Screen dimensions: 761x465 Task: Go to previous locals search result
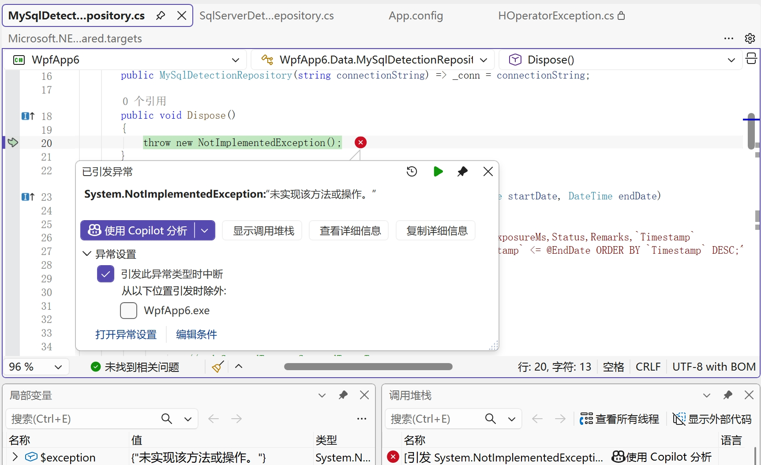tap(214, 419)
